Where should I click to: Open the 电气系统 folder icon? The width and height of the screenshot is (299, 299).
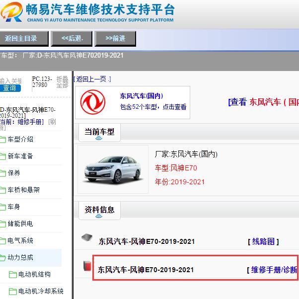pos(2,241)
